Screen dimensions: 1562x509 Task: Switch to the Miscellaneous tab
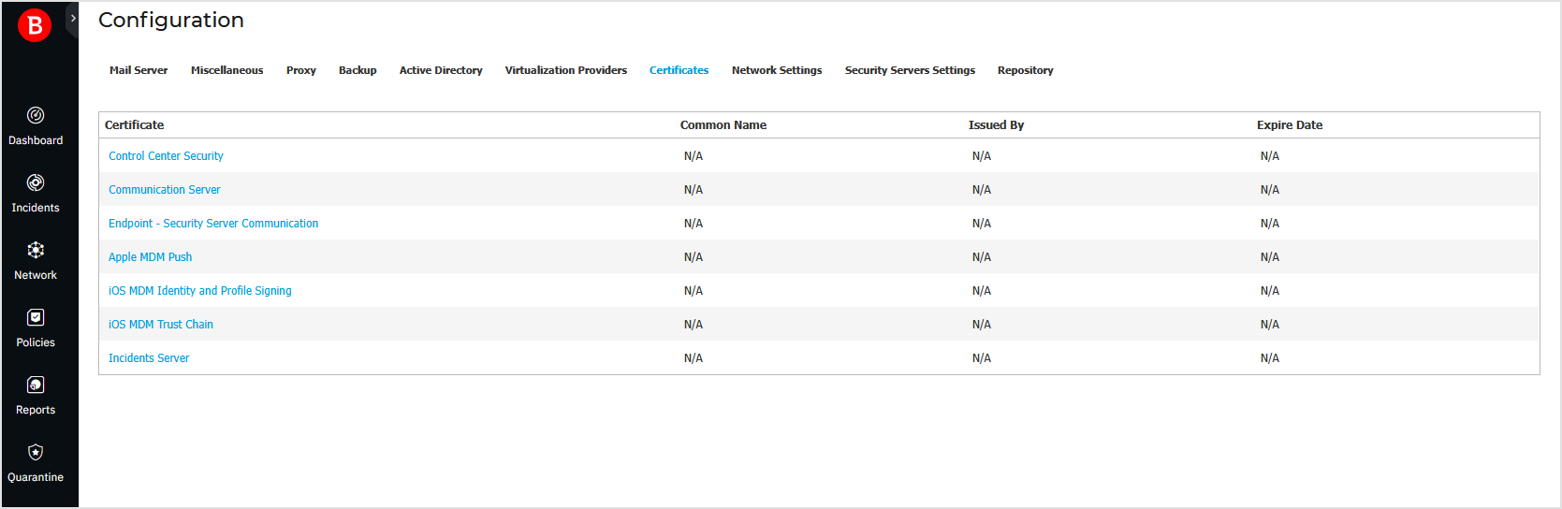point(227,70)
